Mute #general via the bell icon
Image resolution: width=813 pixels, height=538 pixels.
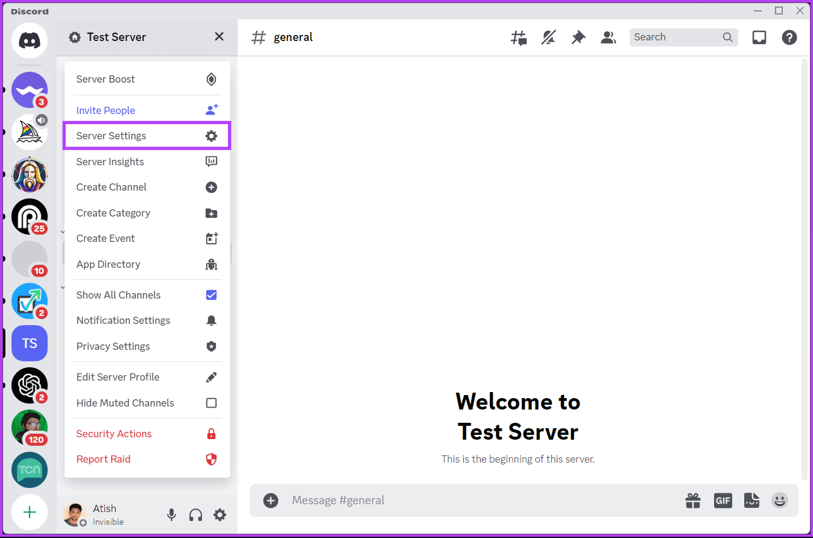click(548, 37)
